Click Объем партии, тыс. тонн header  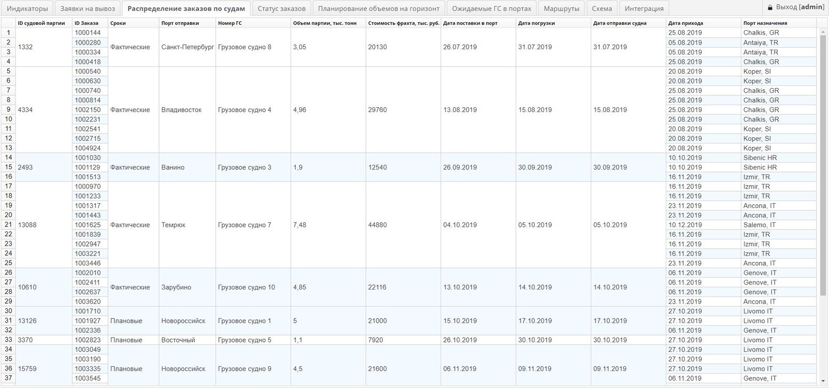328,23
